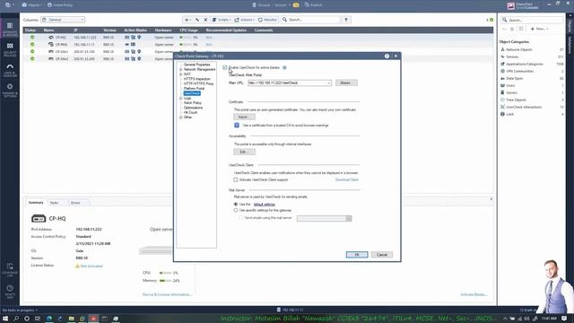Viewport: 574px width, 323px height.
Task: Open Security Policies sidebar view
Action: pyautogui.click(x=10, y=49)
